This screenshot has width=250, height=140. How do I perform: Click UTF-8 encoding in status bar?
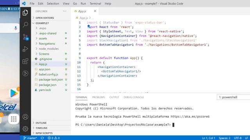pos(237,138)
